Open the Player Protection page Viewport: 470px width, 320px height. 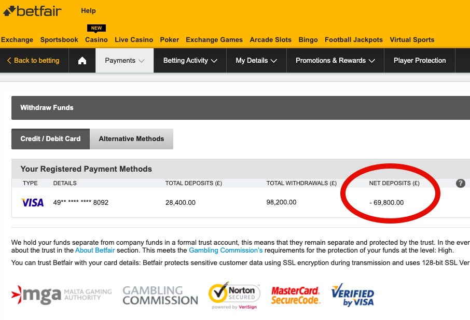[420, 61]
